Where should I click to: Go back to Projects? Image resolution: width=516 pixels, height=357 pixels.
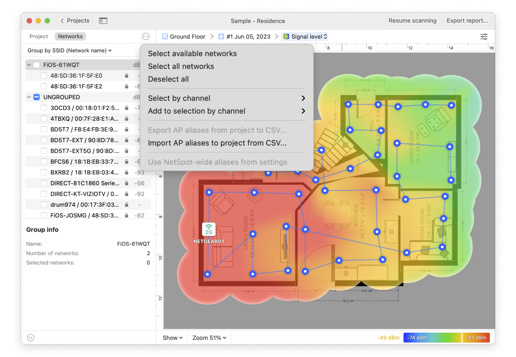click(74, 21)
